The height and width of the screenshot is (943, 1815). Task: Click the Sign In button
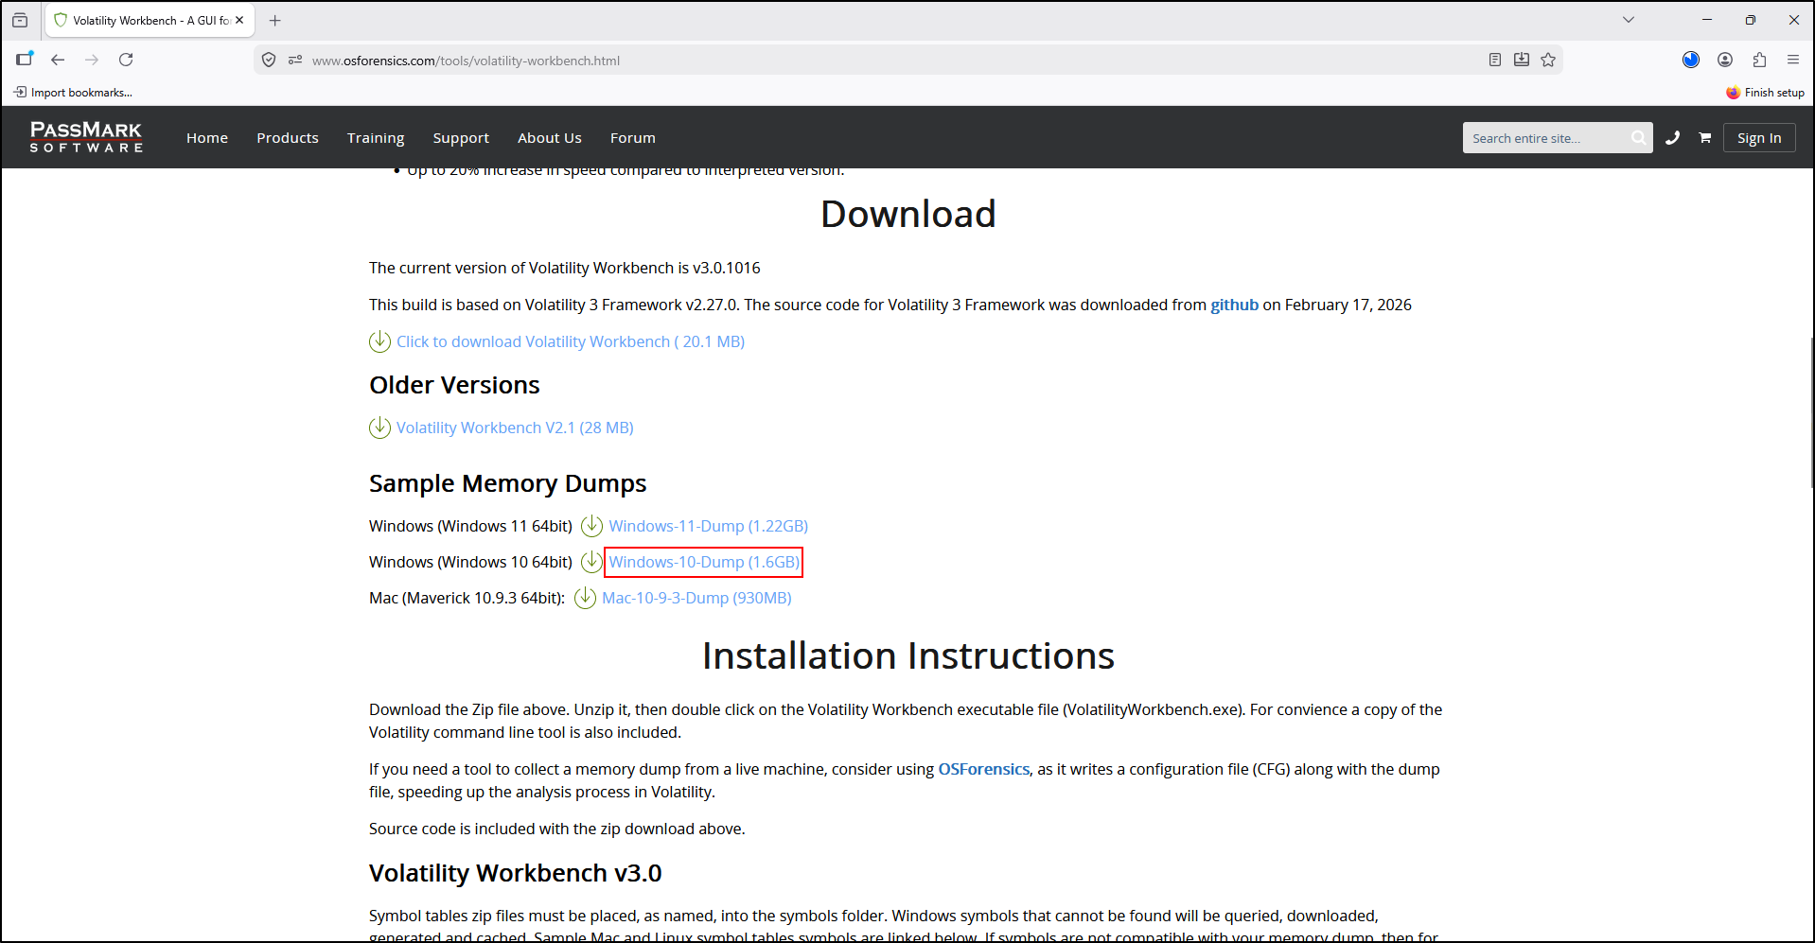(x=1759, y=138)
